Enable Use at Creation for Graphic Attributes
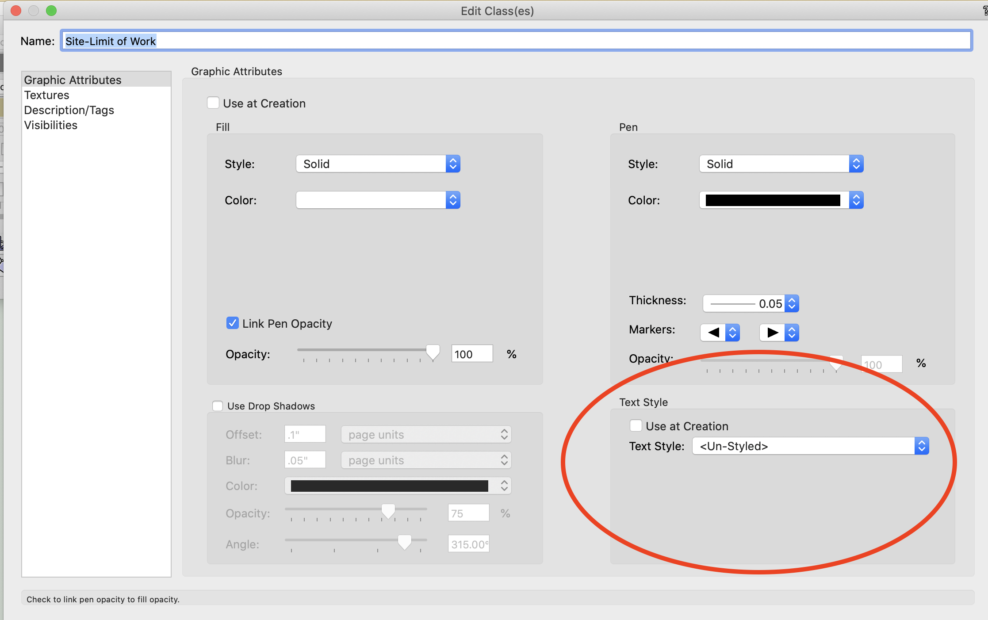 (x=213, y=103)
